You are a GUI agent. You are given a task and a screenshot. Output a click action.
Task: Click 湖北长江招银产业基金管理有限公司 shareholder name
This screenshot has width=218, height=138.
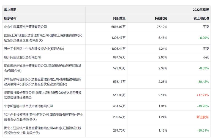43,131
